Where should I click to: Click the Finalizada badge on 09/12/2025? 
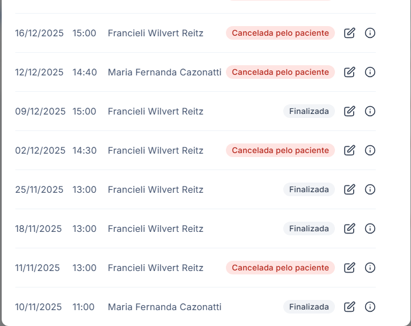pos(309,111)
